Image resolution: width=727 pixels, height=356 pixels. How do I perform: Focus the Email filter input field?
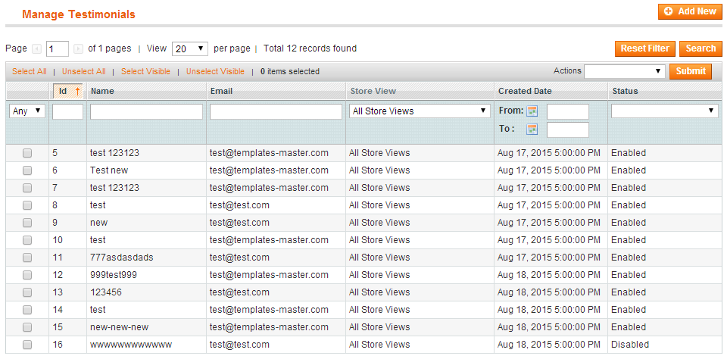coord(276,111)
